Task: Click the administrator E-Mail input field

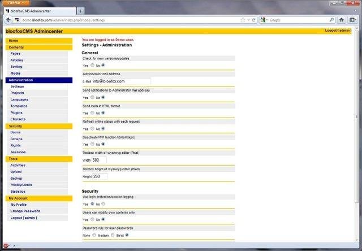Action: pyautogui.click(x=122, y=81)
